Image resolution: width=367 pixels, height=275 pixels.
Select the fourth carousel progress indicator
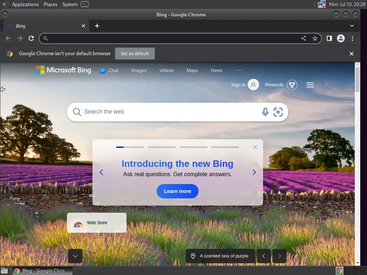(225, 147)
